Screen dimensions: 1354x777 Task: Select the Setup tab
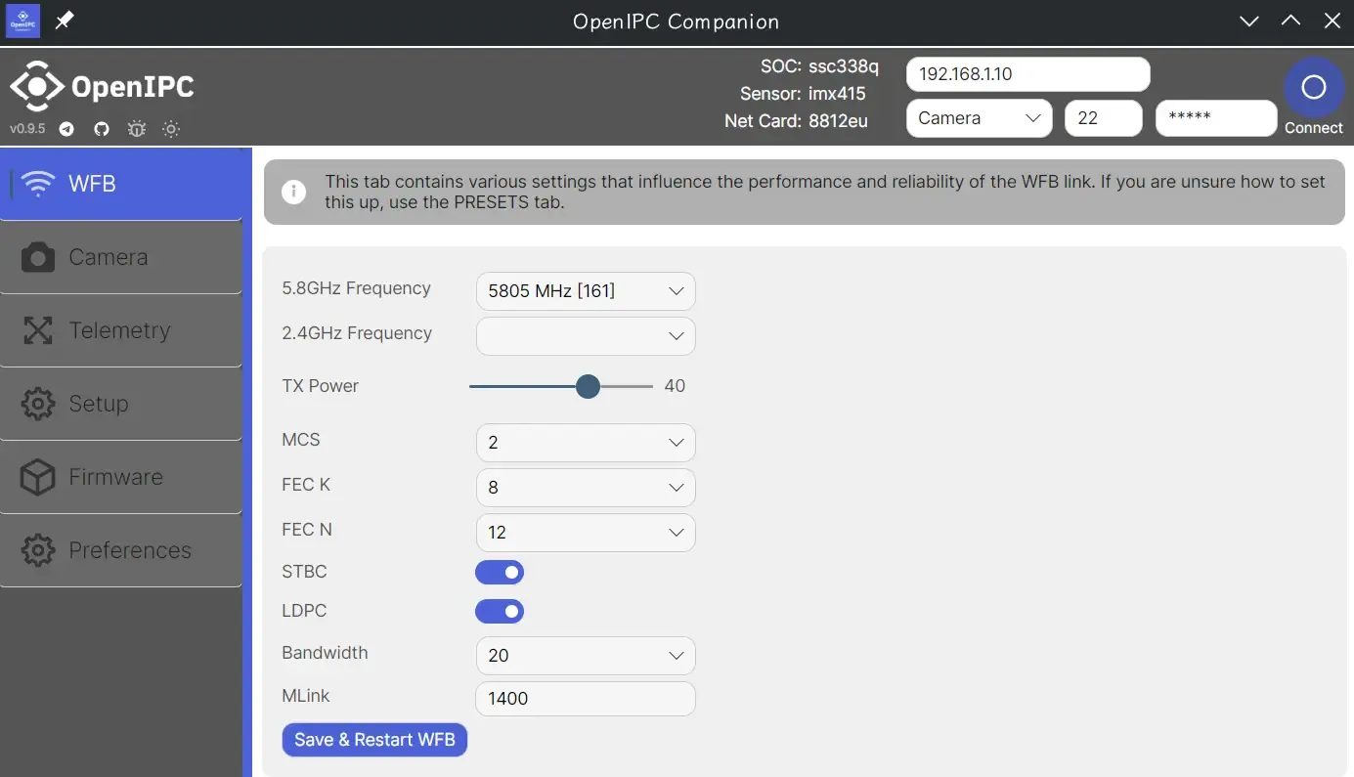point(121,404)
